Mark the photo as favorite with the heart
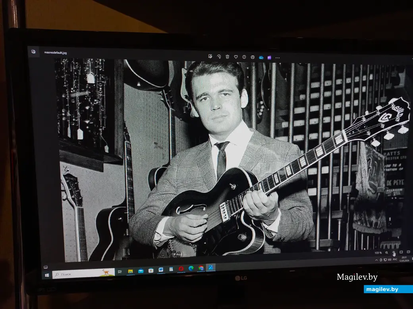Viewport: 413px width, 309px height. pyautogui.click(x=235, y=57)
